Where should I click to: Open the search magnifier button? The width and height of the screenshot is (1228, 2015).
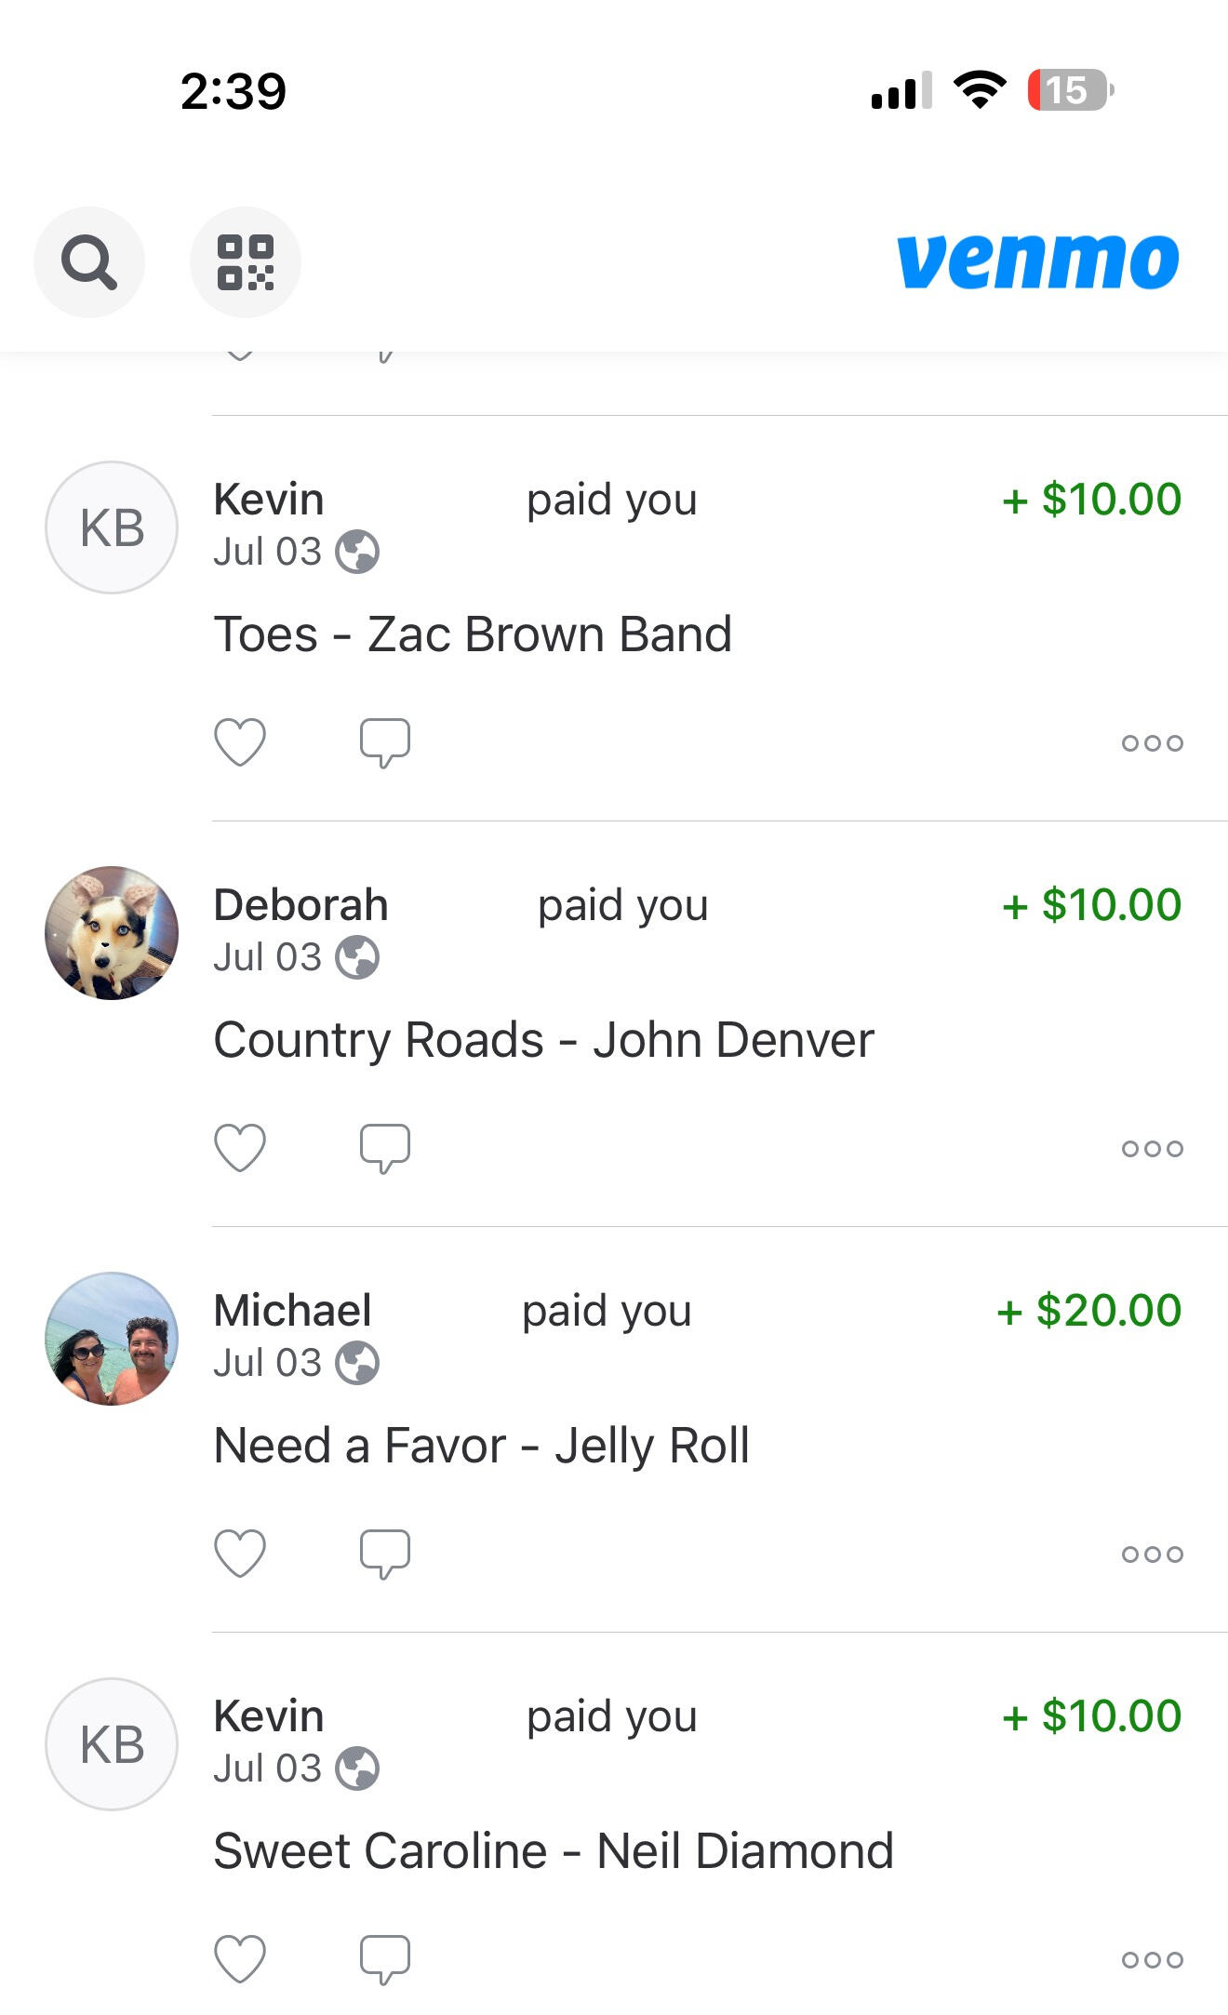89,262
